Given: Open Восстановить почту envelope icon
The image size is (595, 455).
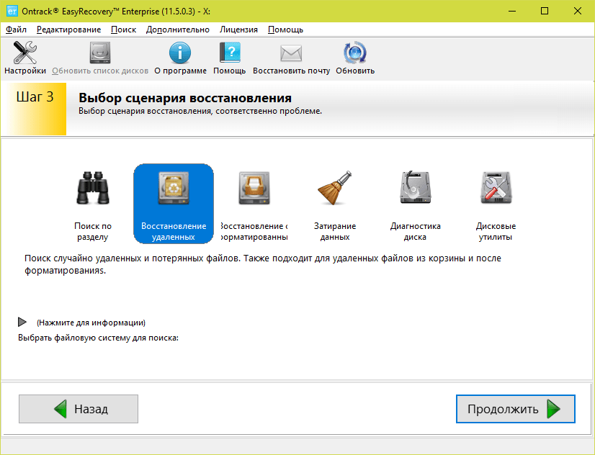Looking at the screenshot, I should click(x=291, y=58).
